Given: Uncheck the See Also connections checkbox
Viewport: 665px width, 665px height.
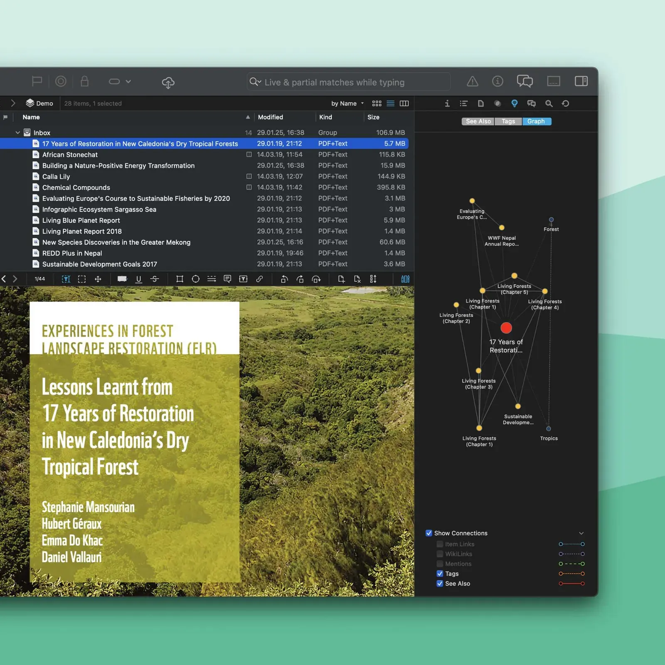Looking at the screenshot, I should coord(440,584).
